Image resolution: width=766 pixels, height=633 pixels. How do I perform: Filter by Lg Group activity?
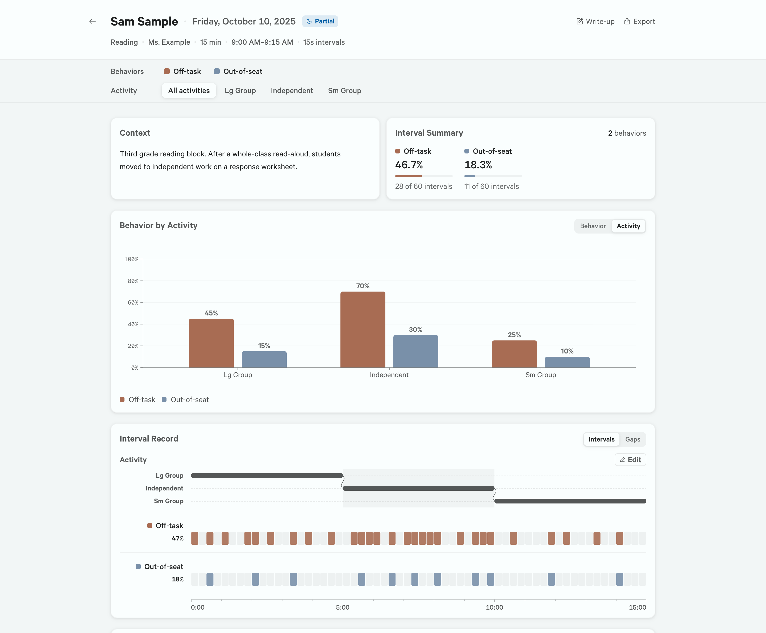tap(240, 90)
